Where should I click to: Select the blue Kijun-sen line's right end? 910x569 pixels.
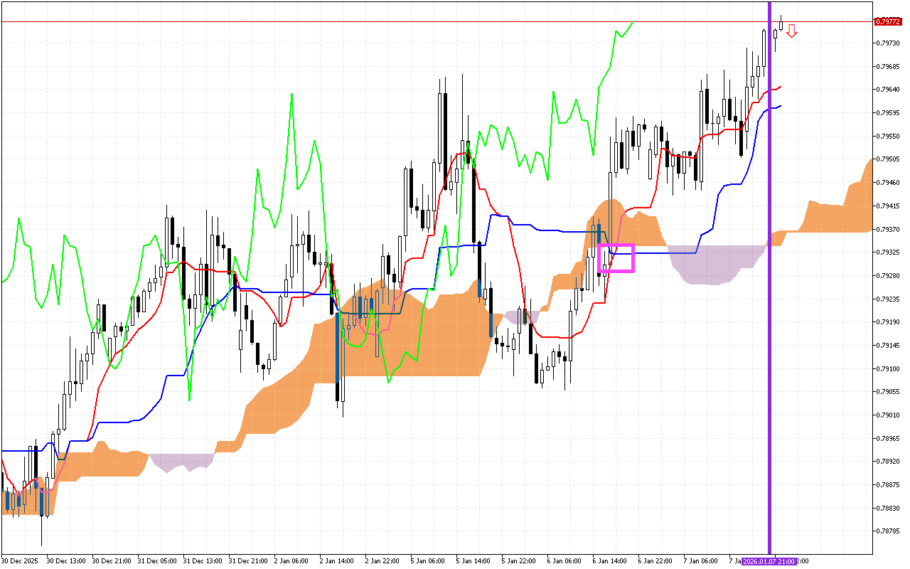tap(779, 107)
